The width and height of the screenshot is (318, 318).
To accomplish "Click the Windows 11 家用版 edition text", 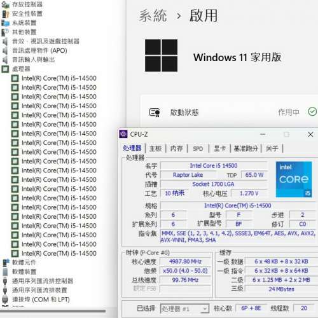I will (237, 57).
